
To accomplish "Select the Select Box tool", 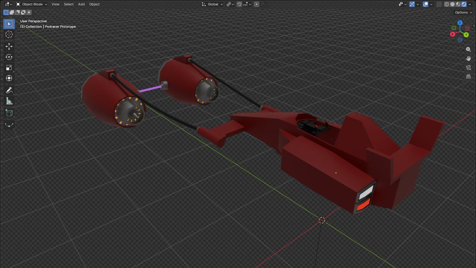I will 9,24.
